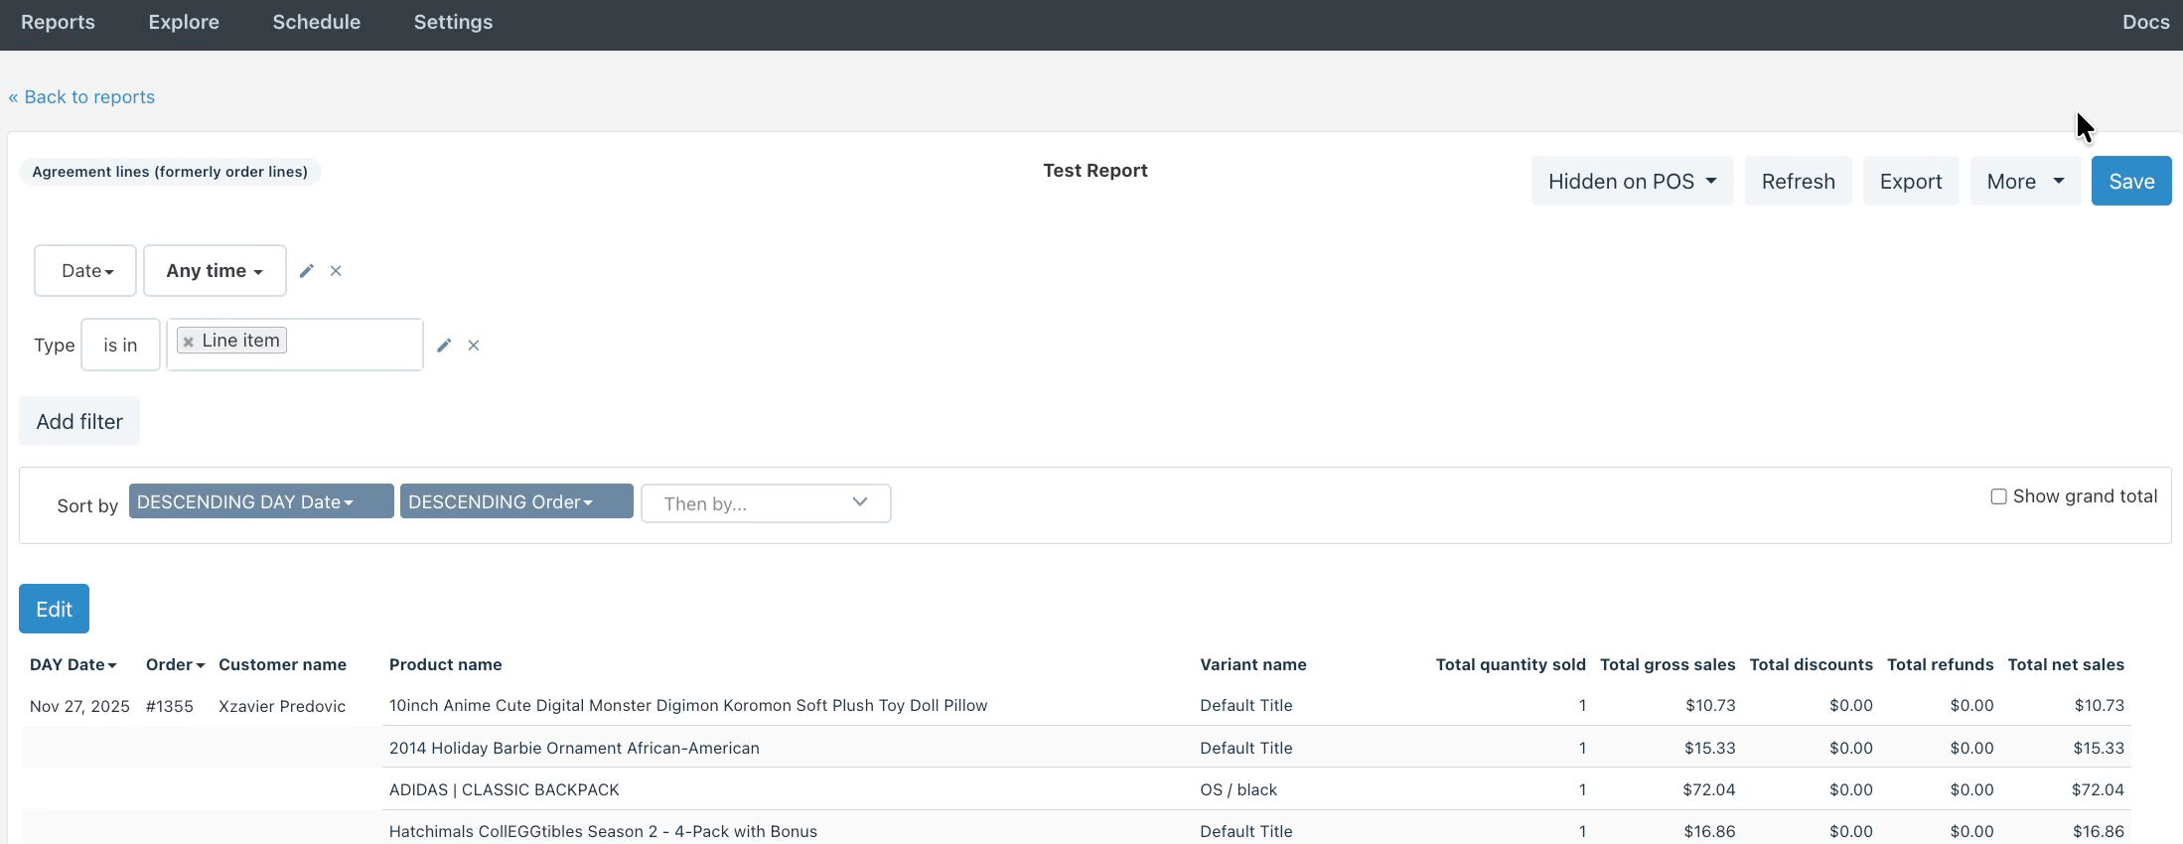Open the Then by... sort selector

point(766,503)
